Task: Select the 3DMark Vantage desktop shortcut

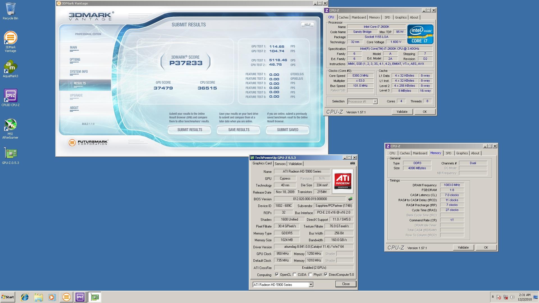Action: coord(10,42)
